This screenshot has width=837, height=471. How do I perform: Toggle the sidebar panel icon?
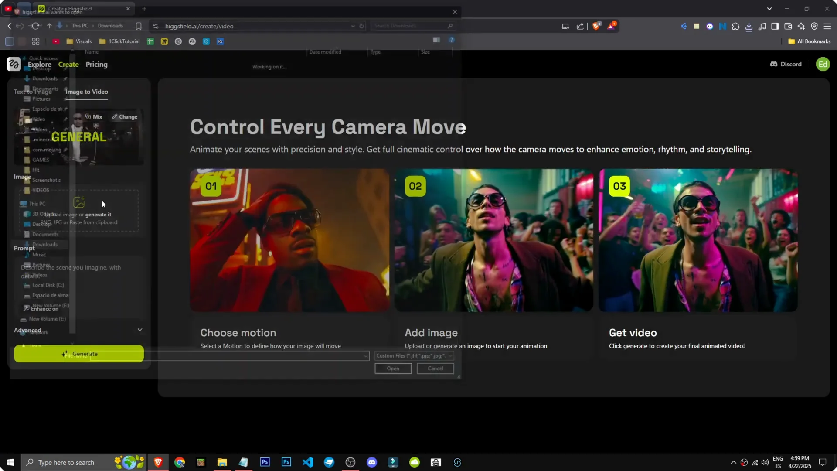pos(776,26)
